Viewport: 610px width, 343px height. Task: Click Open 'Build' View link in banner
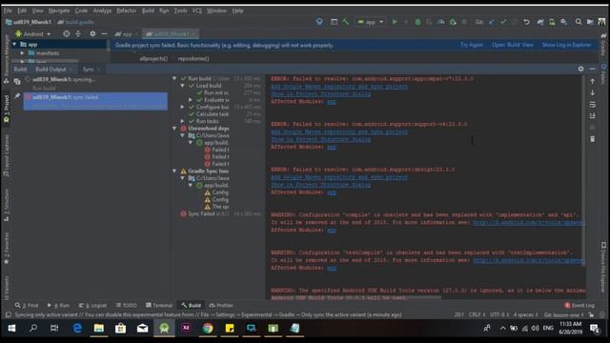click(513, 45)
